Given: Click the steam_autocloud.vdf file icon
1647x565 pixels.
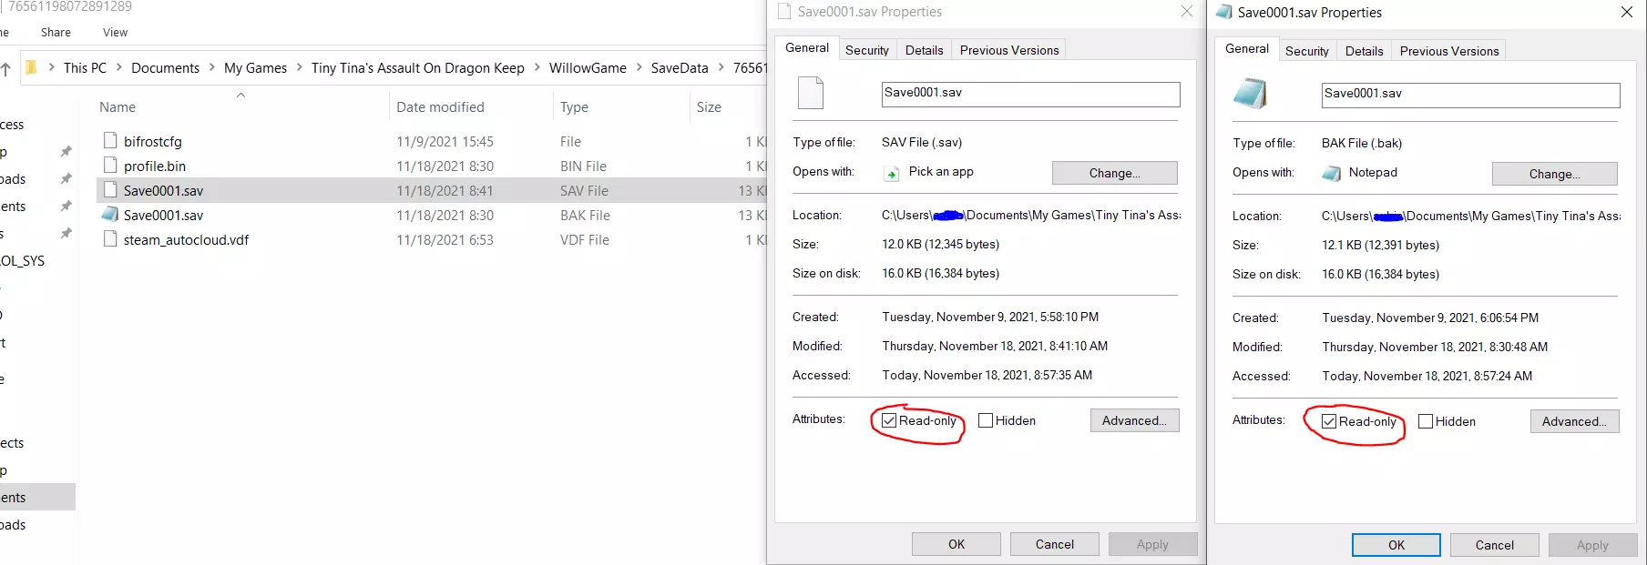Looking at the screenshot, I should 110,239.
